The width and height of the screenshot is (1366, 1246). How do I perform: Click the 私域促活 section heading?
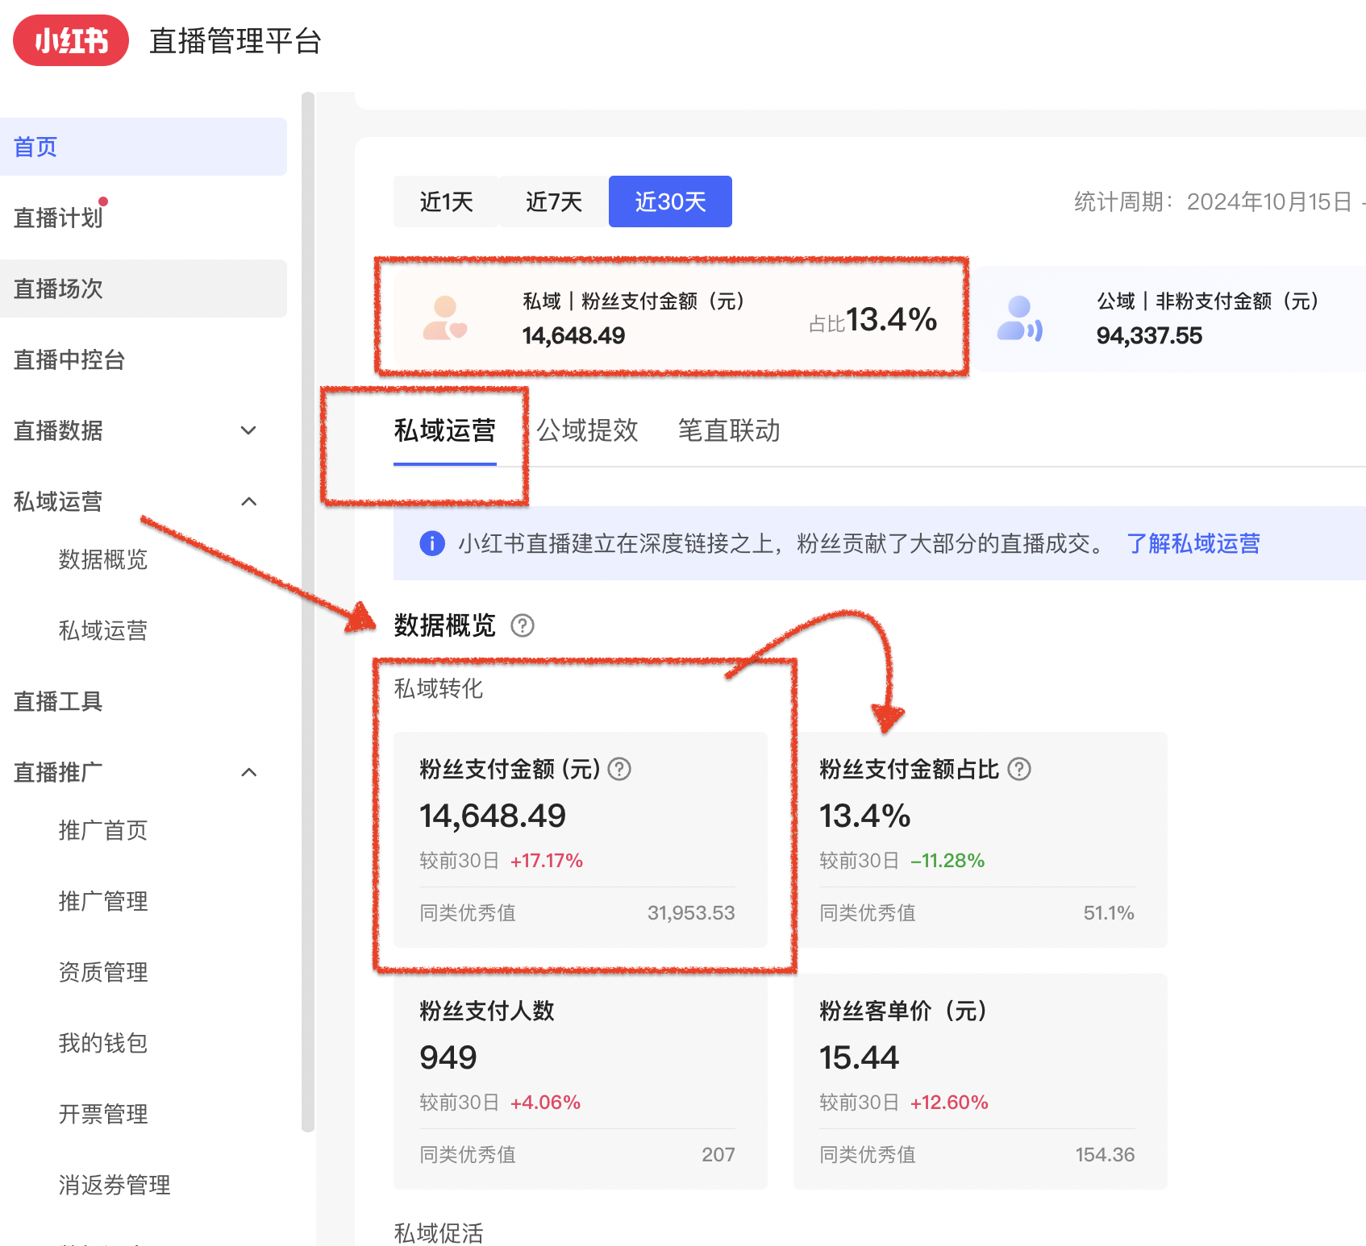439,1233
